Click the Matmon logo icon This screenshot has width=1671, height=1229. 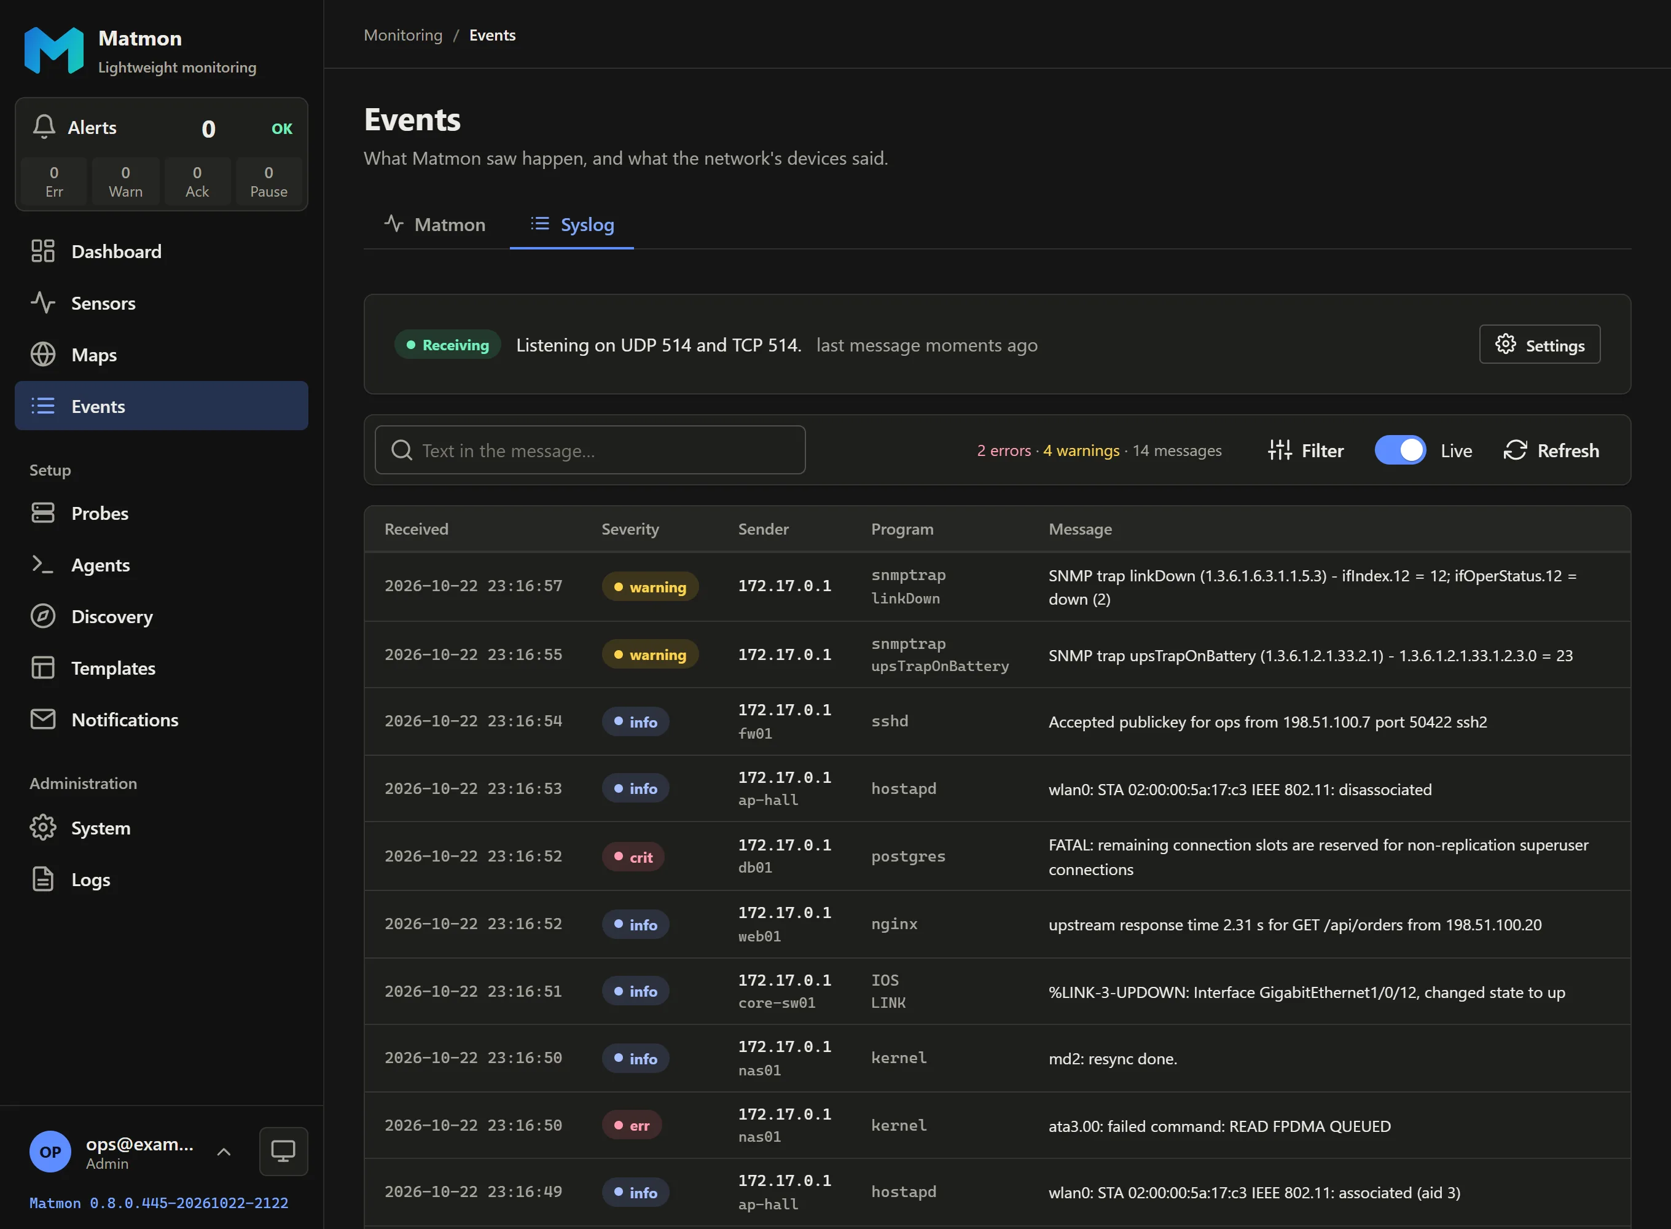pyautogui.click(x=53, y=50)
